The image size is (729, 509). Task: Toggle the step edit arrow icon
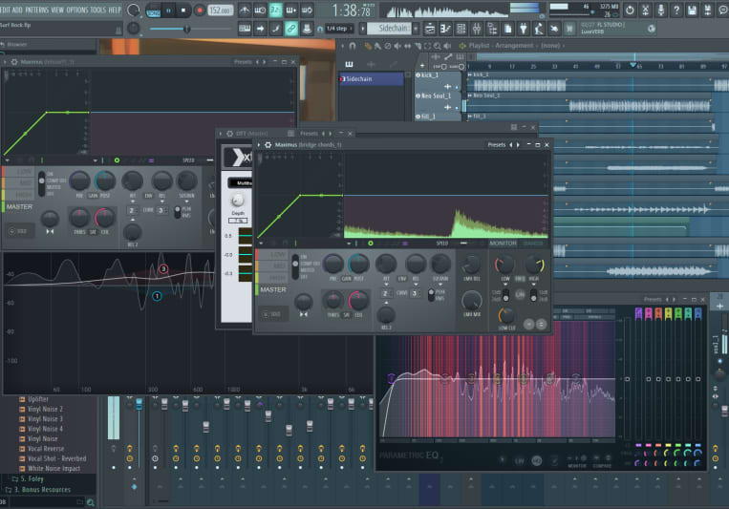coord(260,29)
